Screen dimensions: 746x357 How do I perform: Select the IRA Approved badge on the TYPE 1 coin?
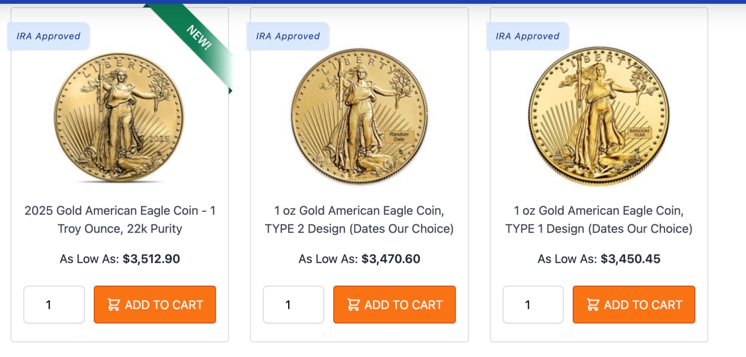(528, 36)
